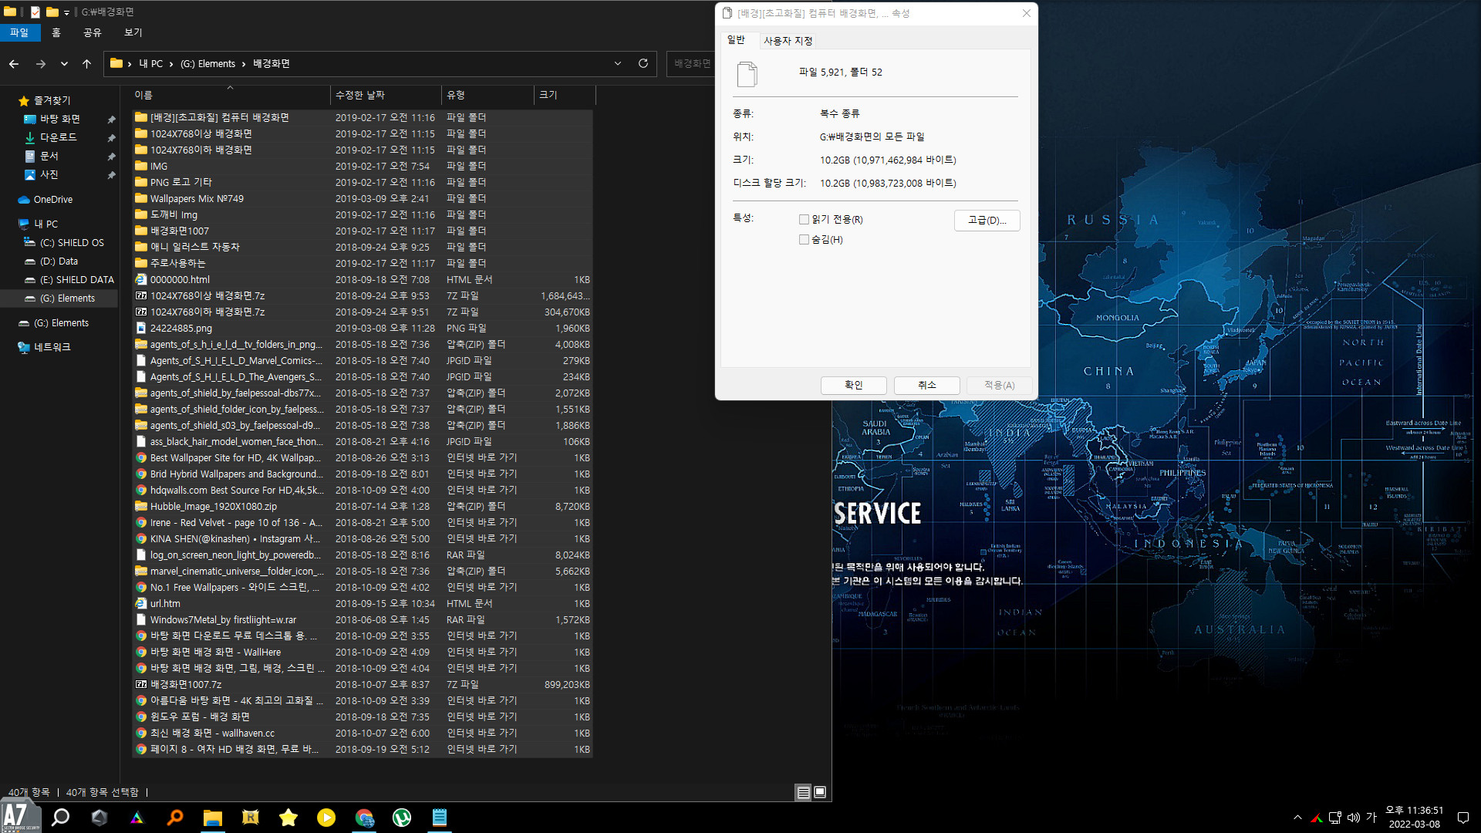The image size is (1481, 833).
Task: Open (E:) SHIELD DATA drive
Action: (x=76, y=279)
